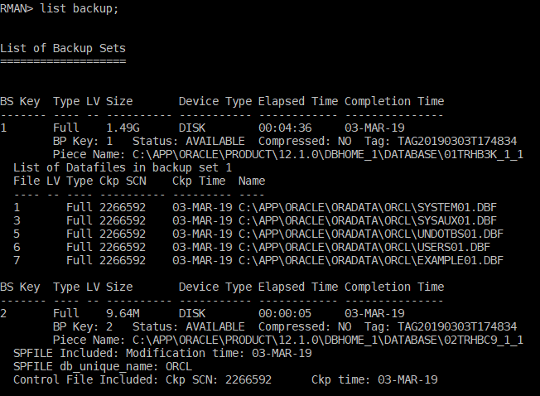540x396 pixels.
Task: Click the 'Control File Included' line
Action: click(x=225, y=379)
